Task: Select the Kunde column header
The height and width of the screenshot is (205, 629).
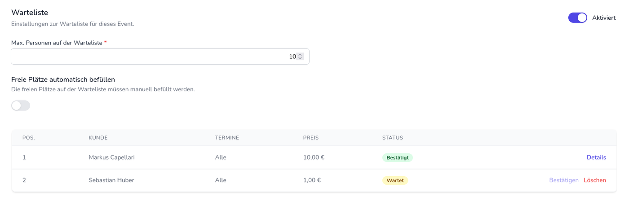Action: click(98, 138)
